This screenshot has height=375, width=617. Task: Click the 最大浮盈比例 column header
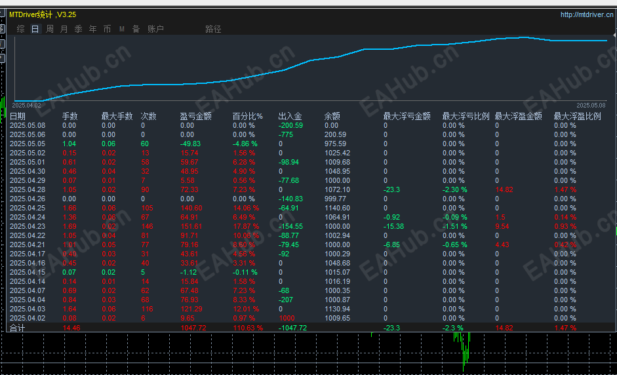tap(577, 116)
